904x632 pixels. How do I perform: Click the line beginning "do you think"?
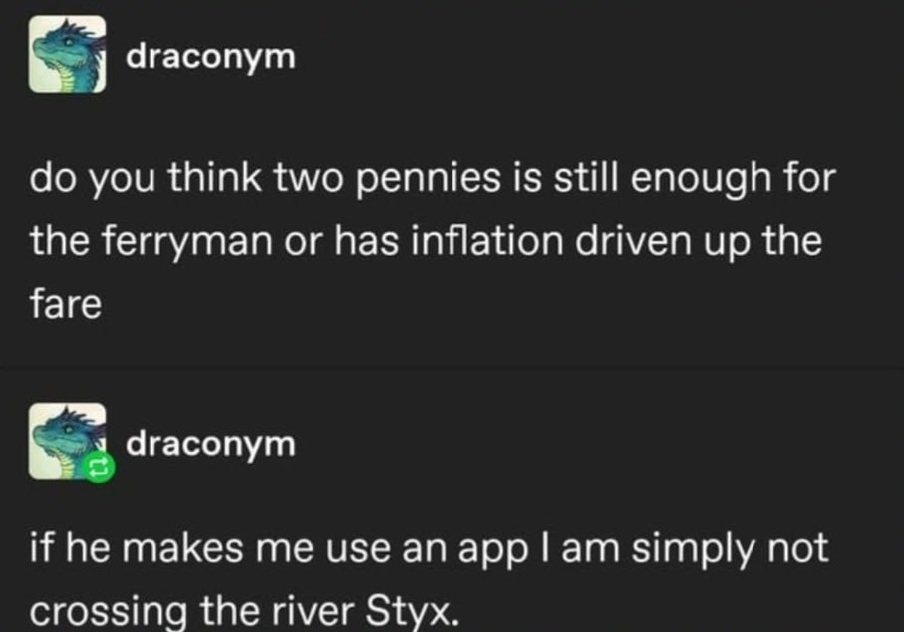431,182
